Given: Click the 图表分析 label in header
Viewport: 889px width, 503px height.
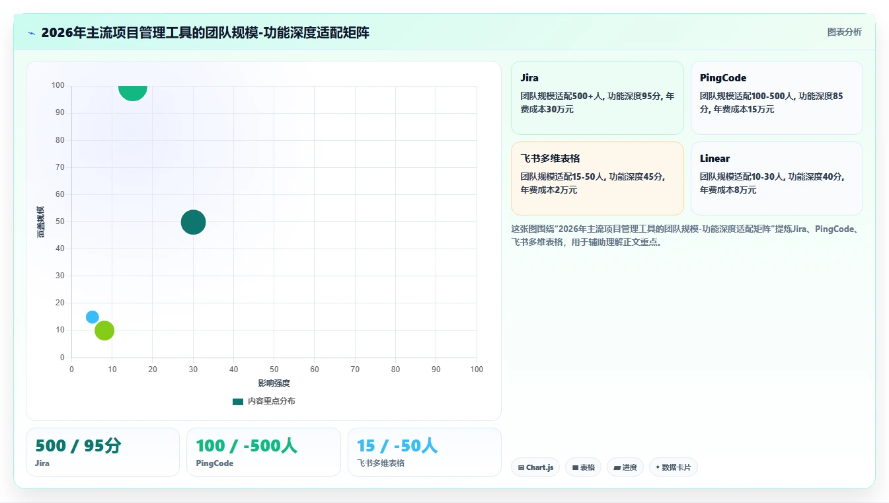Looking at the screenshot, I should 844,32.
